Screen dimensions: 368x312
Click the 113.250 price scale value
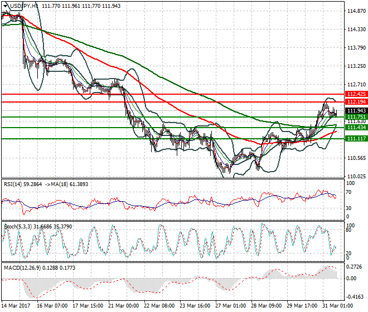coord(356,66)
